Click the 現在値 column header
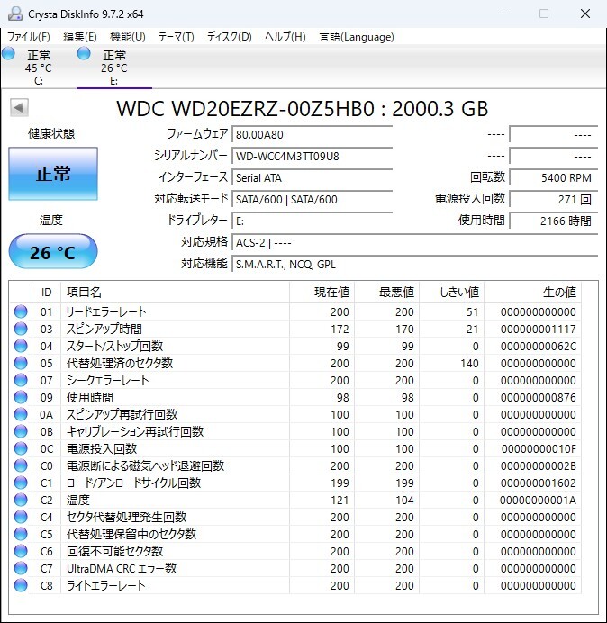 coord(322,293)
